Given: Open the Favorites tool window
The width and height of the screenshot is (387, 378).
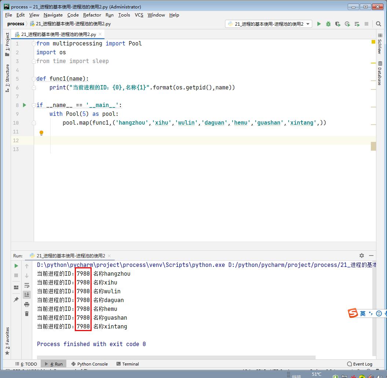Looking at the screenshot, I should (7, 341).
